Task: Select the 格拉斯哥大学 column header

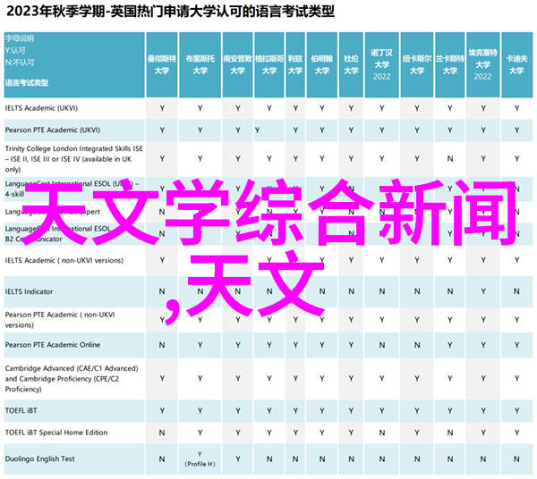Action: [x=269, y=64]
